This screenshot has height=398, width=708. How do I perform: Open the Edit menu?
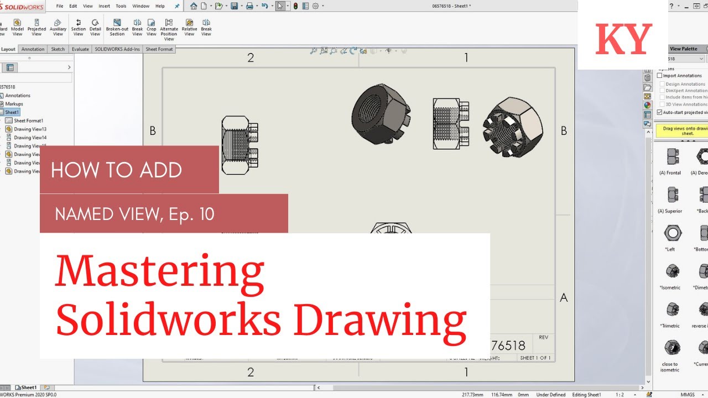click(73, 6)
